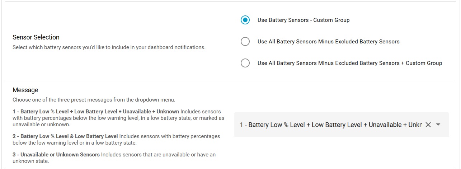
Task: Click the divider line between Sensor Selection and Message
Action: pyautogui.click(x=230, y=81)
